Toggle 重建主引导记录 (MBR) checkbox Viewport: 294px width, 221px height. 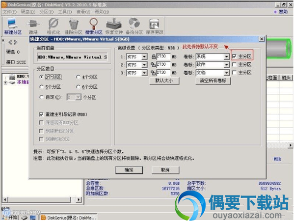(41, 114)
